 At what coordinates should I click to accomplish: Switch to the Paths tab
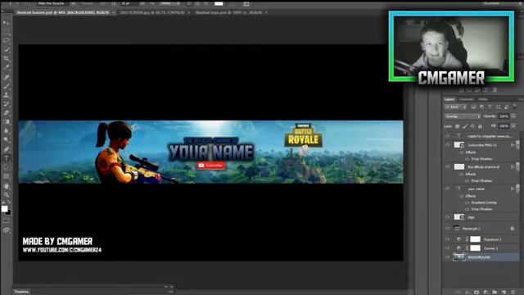click(x=483, y=99)
